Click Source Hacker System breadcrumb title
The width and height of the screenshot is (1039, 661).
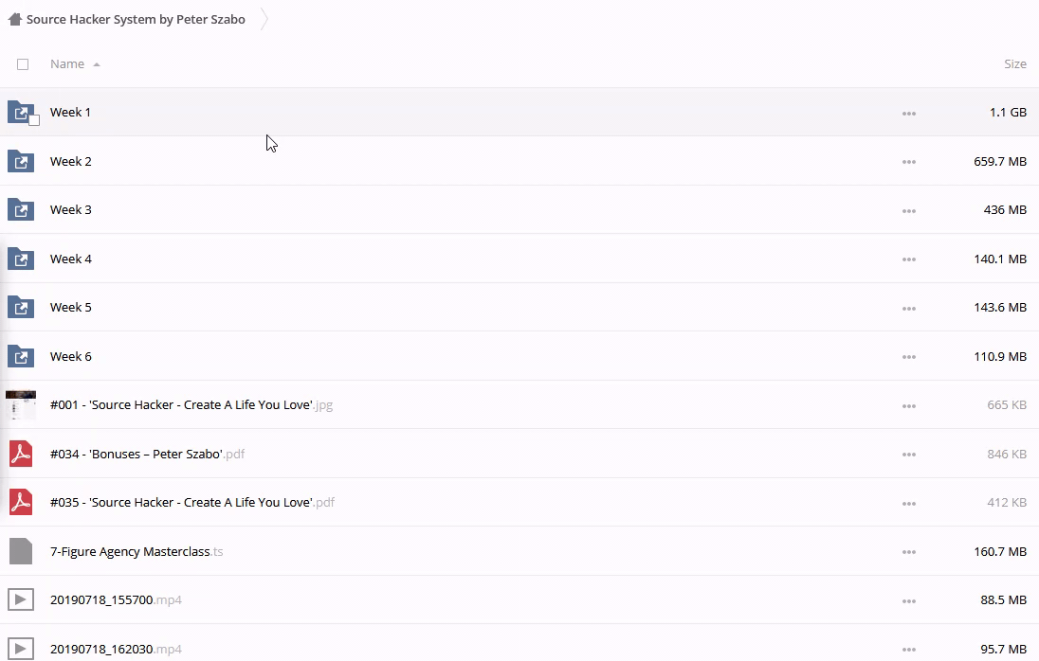tap(136, 19)
